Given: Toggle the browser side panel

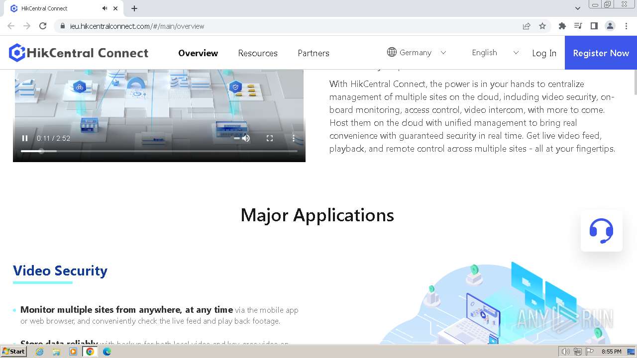Looking at the screenshot, I should pyautogui.click(x=594, y=26).
